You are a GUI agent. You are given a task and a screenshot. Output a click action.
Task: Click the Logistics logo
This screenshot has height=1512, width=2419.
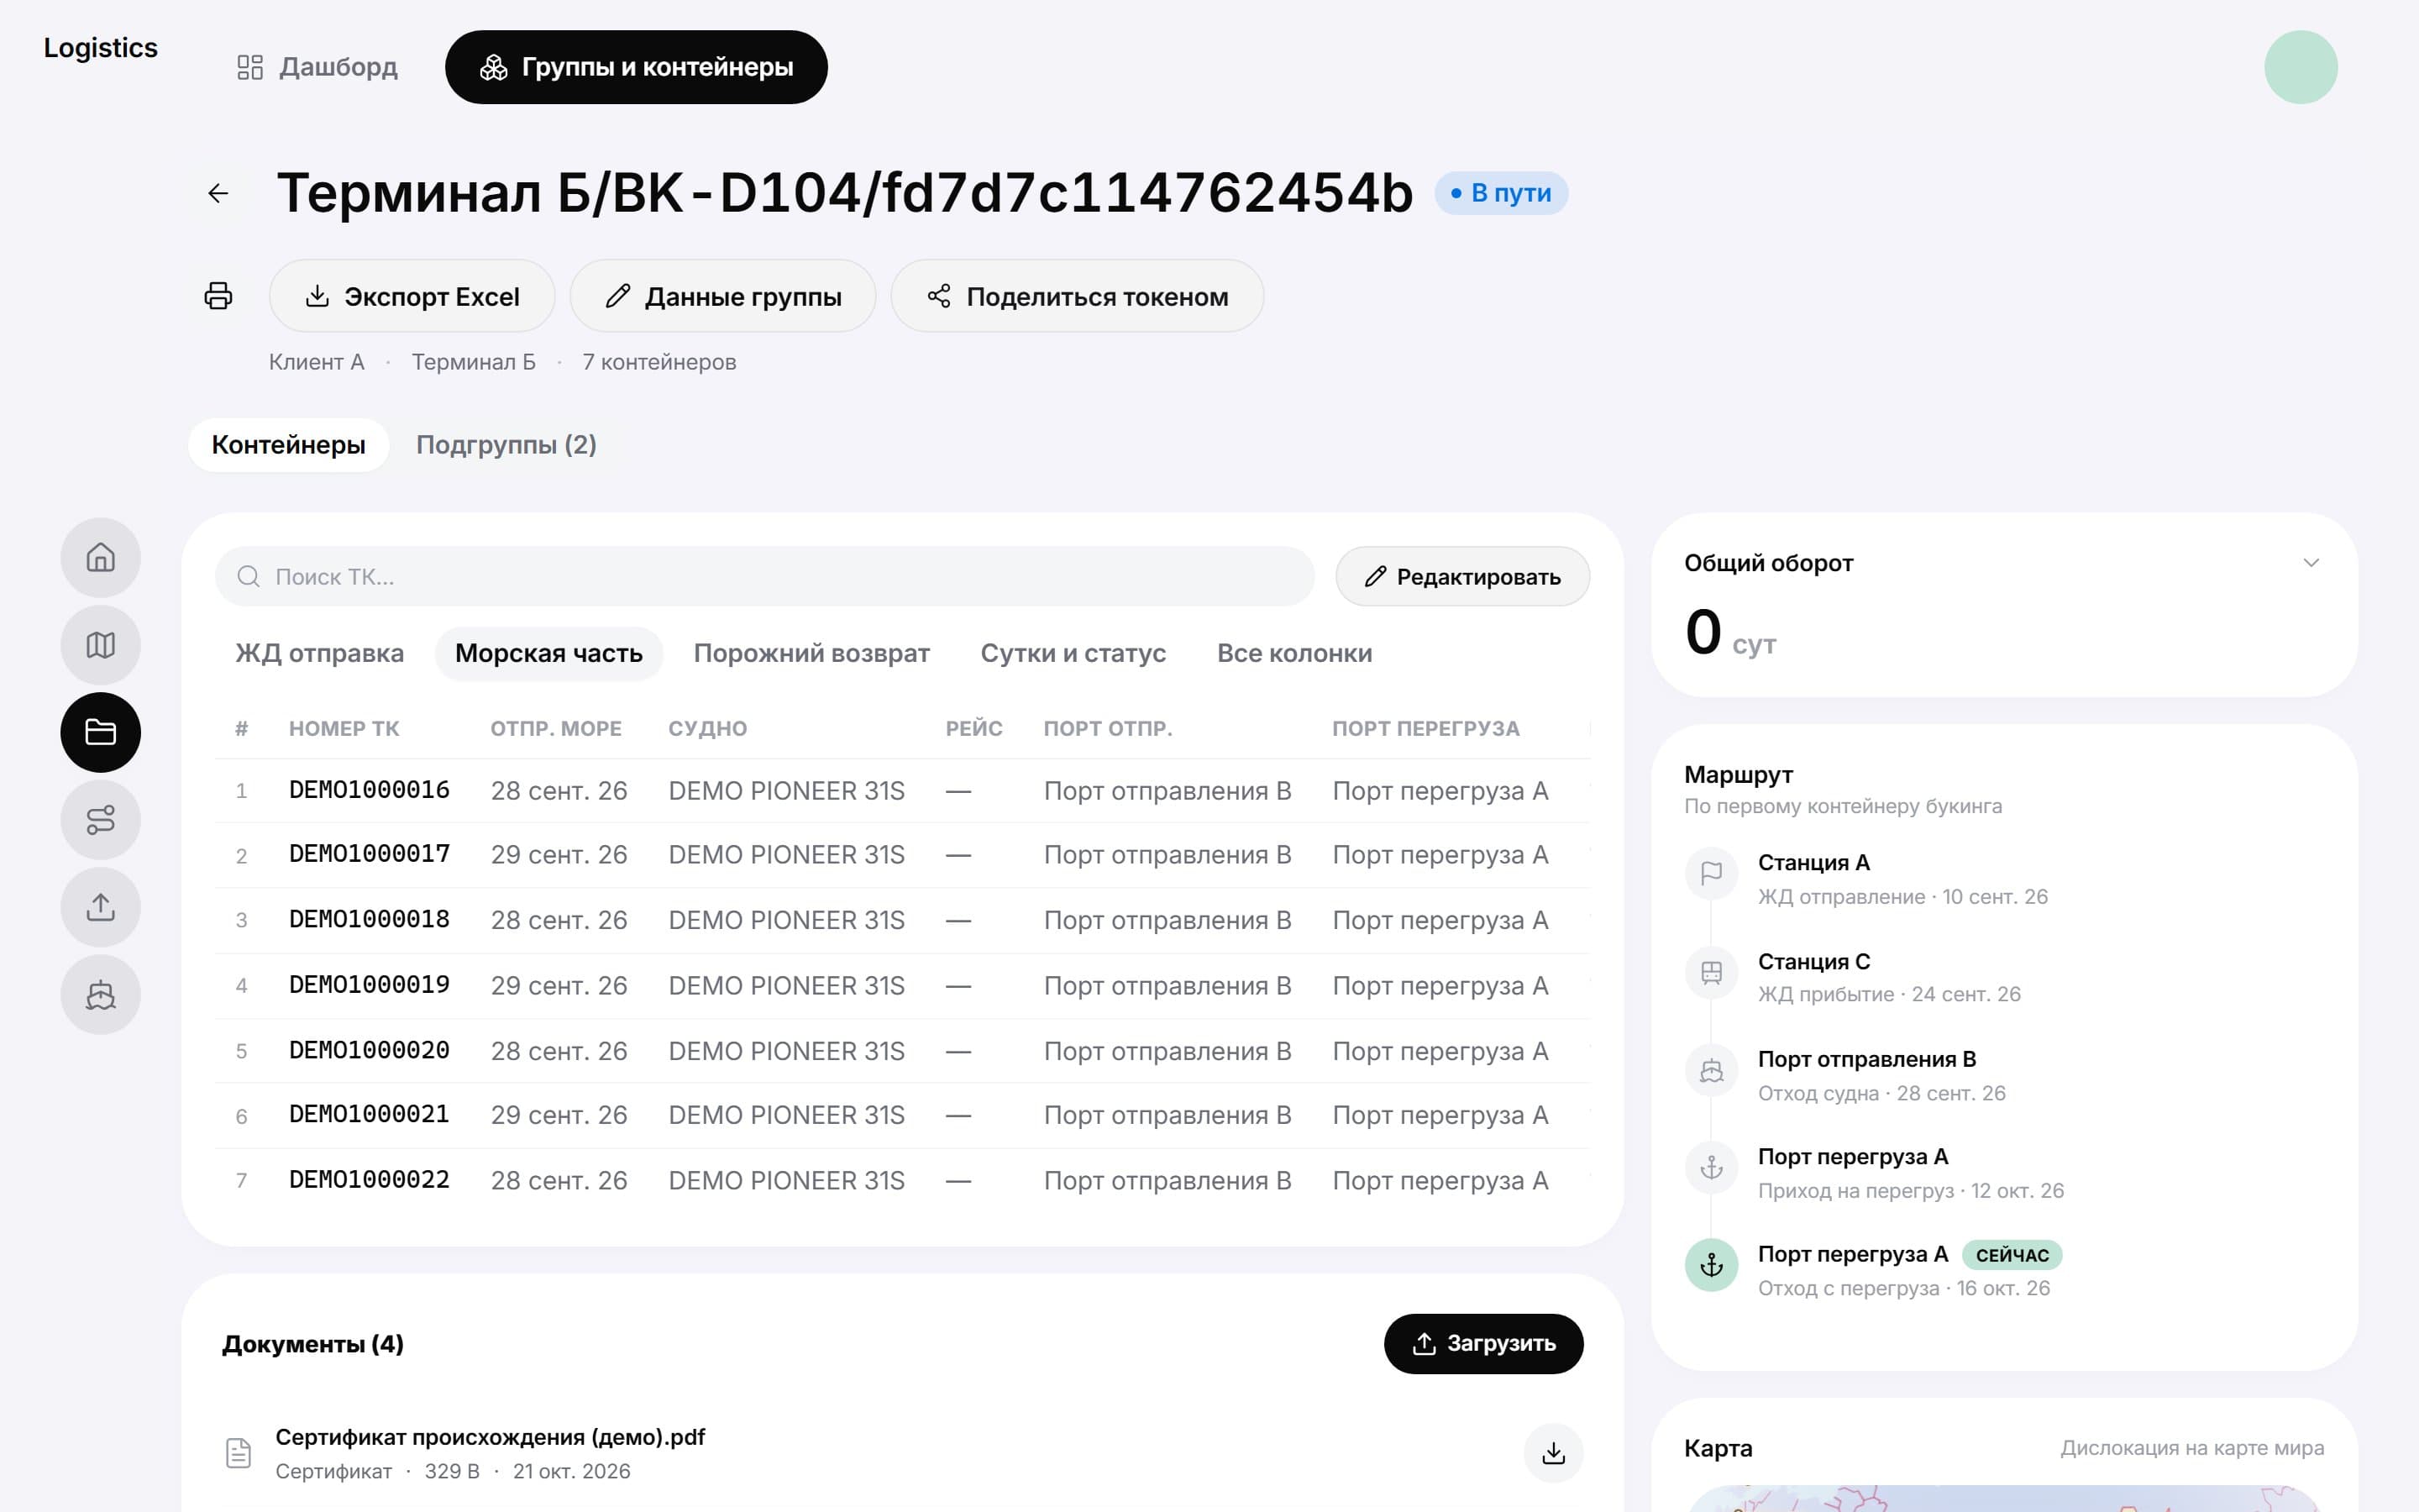(x=101, y=48)
